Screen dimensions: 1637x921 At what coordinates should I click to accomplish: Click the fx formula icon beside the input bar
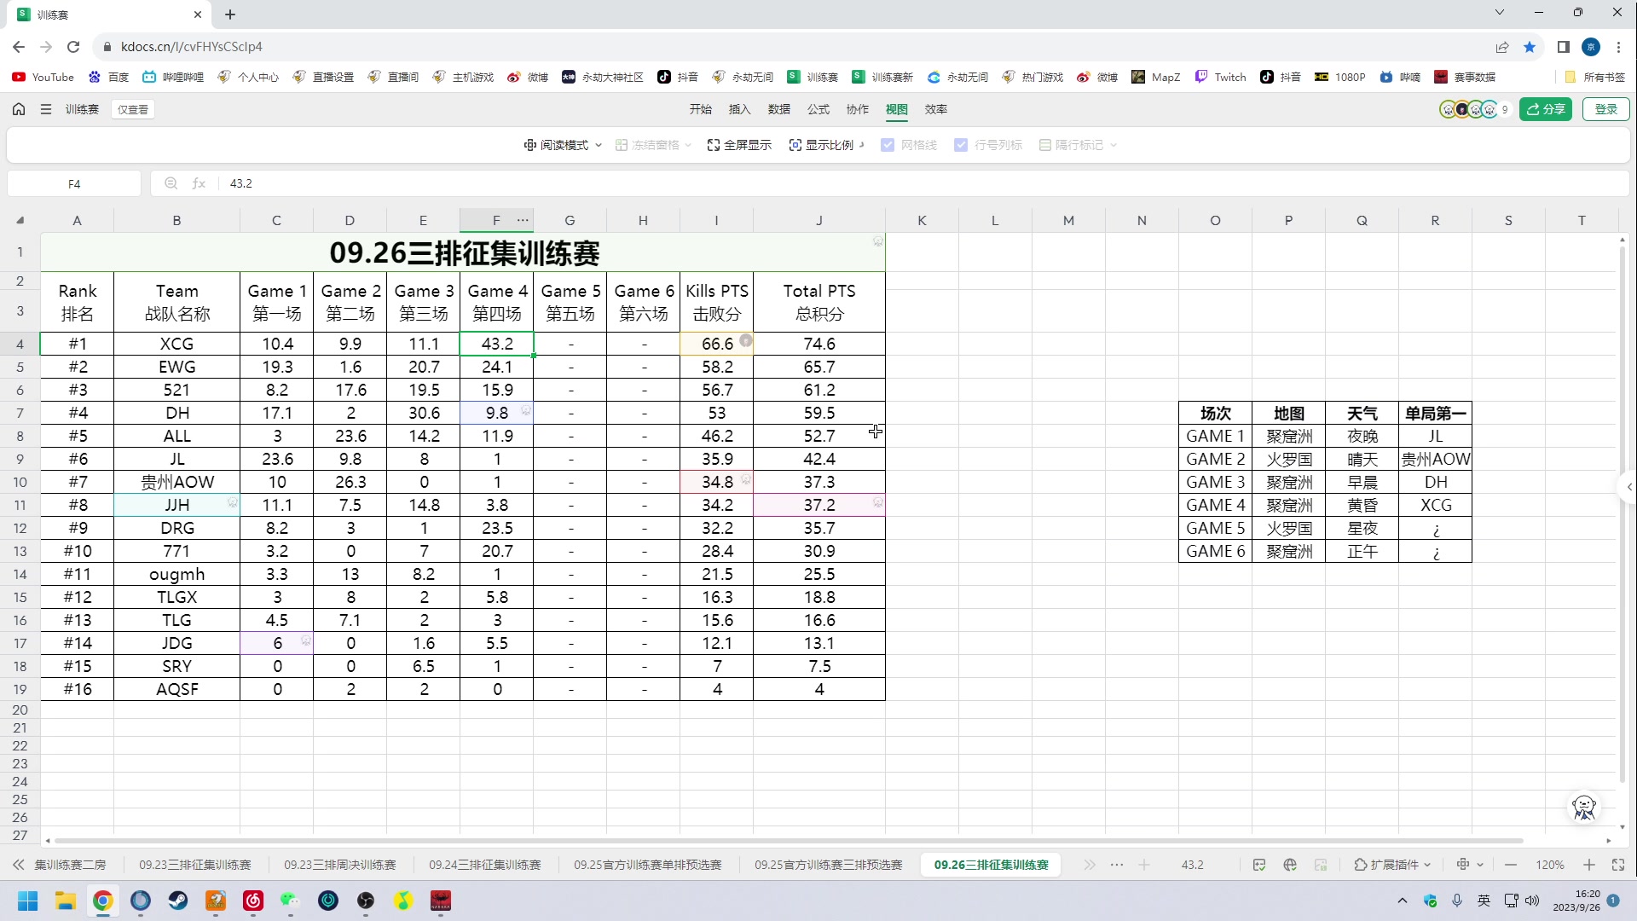click(x=199, y=183)
